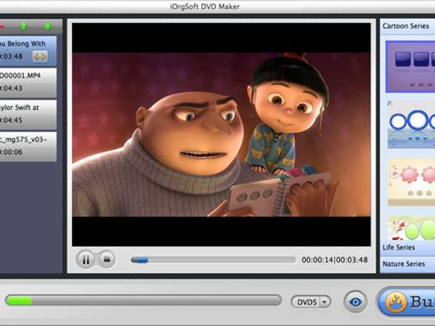Choose the purple squares menu template
Viewport: 435px width, 326px height.
[x=410, y=67]
